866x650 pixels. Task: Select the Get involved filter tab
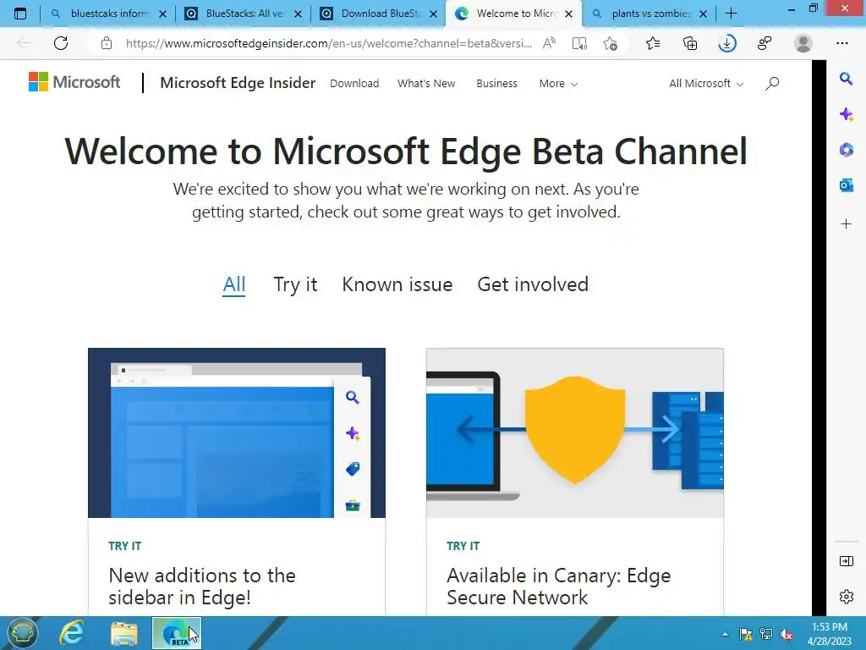[533, 284]
